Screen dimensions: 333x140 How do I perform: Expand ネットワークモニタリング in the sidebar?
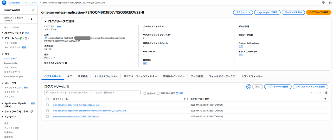pos(3,112)
